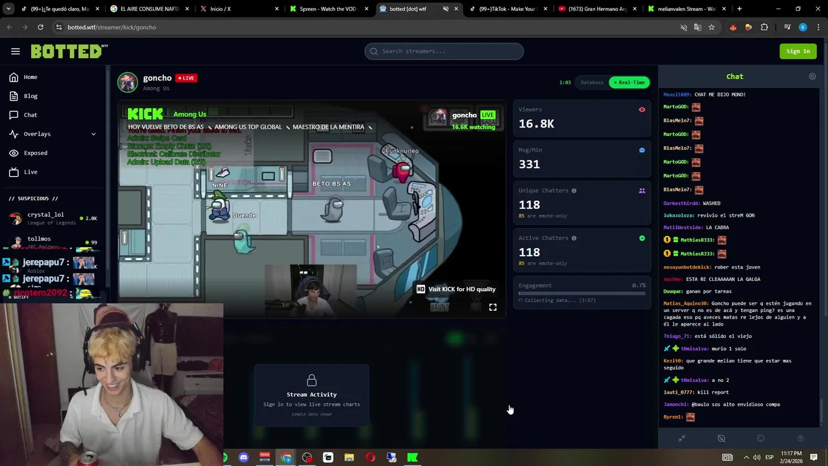Click the info icon beside Unique Chatters
828x466 pixels.
click(x=574, y=191)
